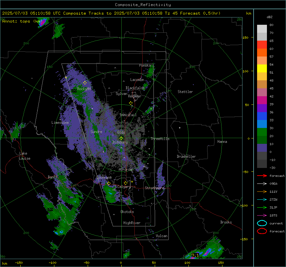Click the light gray 80 dBZ swatch
Screen dimensions: 286x267
262,29
